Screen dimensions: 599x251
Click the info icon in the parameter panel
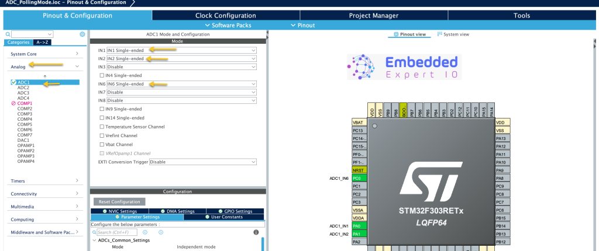coord(256,232)
